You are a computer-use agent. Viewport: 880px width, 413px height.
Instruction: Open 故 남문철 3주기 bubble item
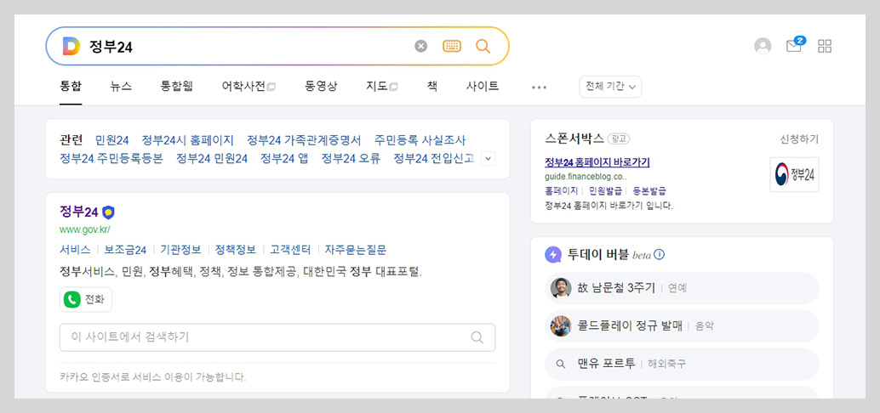pyautogui.click(x=682, y=288)
